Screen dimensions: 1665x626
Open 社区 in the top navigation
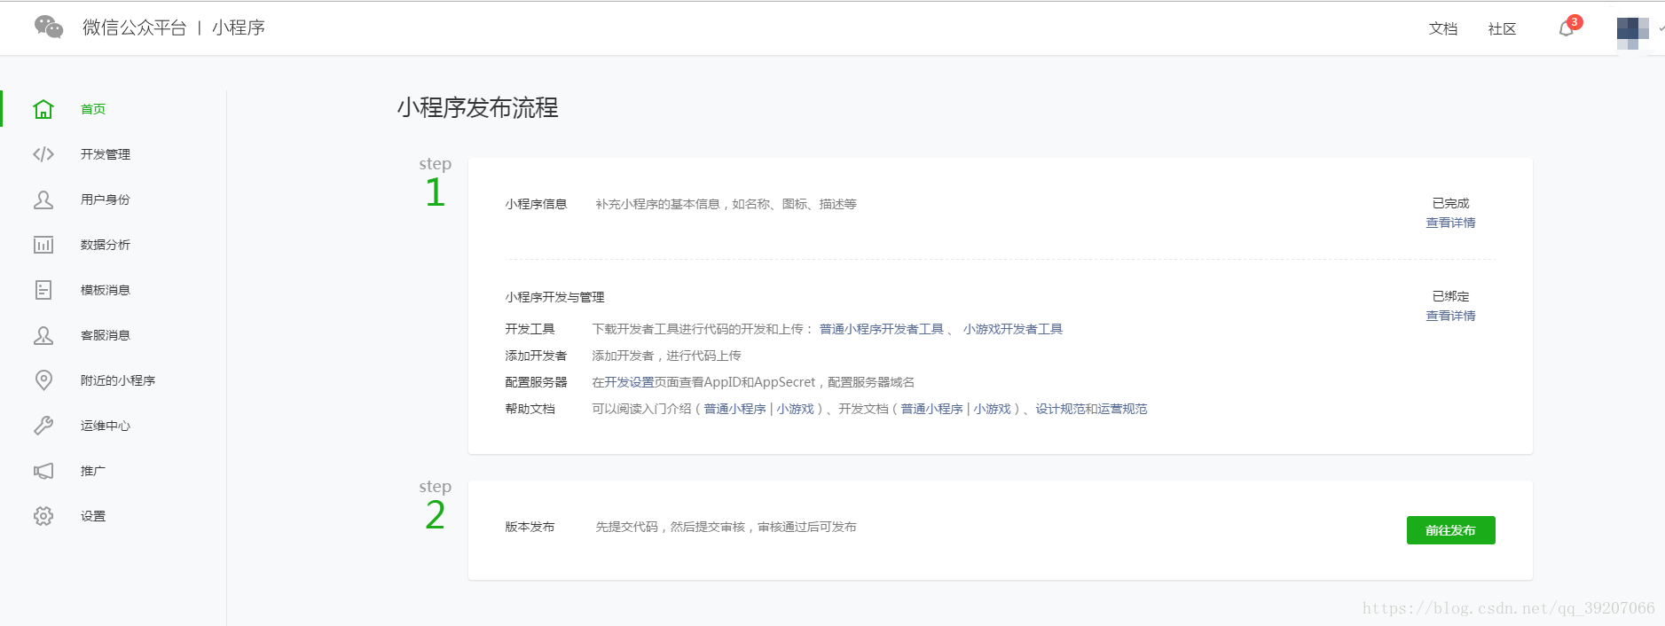coord(1502,28)
